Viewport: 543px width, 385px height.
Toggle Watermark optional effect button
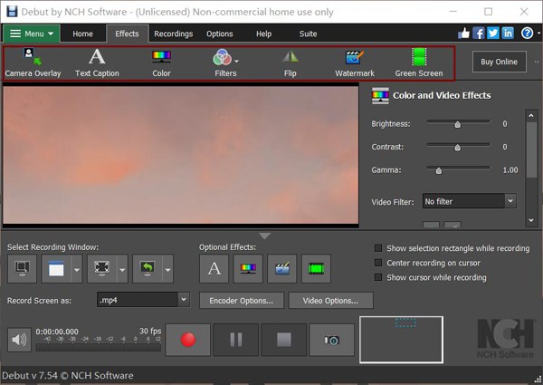click(x=281, y=268)
